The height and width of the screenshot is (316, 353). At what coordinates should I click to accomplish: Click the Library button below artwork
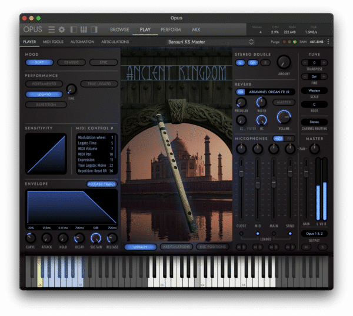[x=141, y=247]
